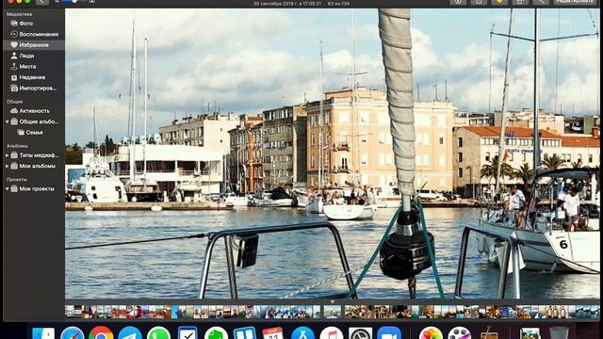Toggle the Мои проекты disclosure triangle

pos(7,188)
